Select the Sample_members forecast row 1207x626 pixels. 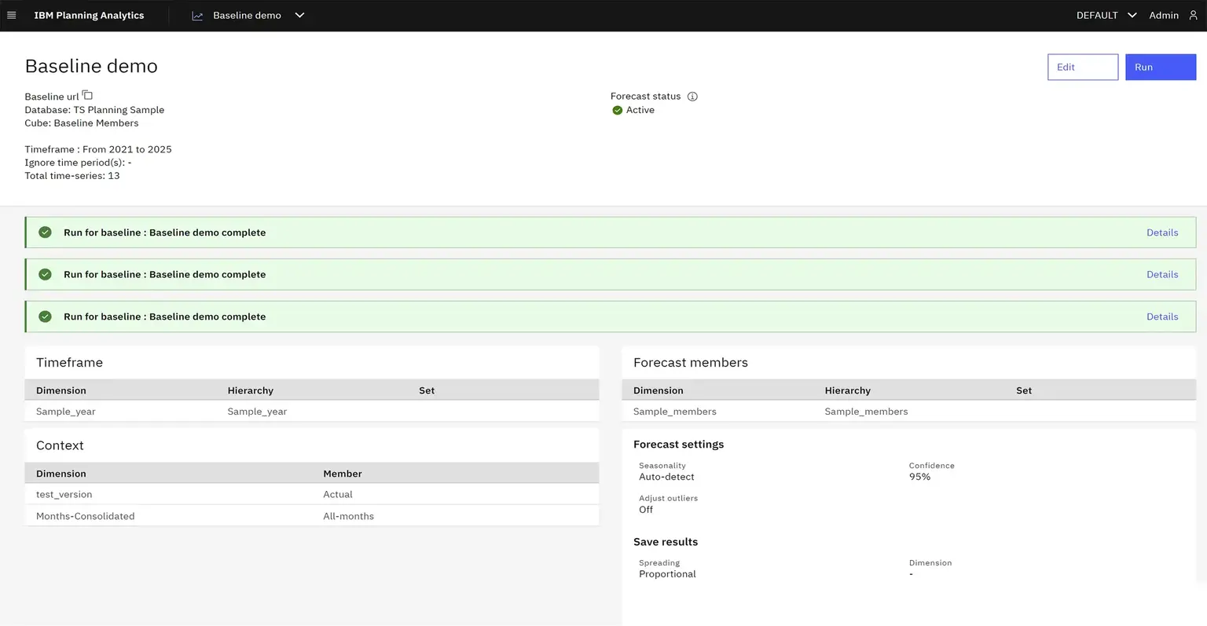[x=908, y=412]
